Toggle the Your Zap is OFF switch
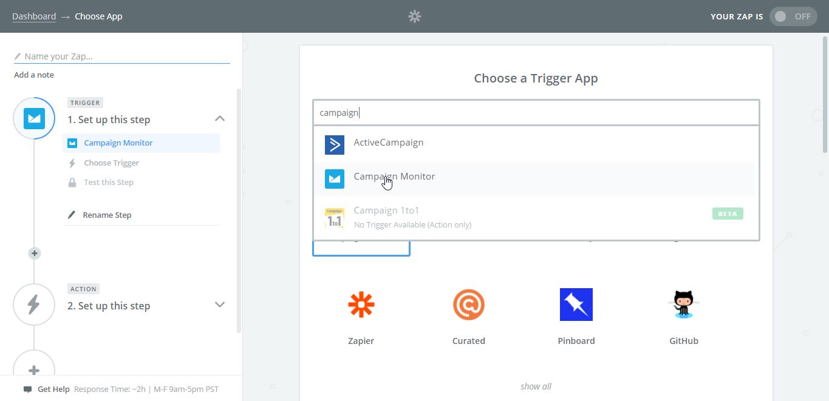 tap(793, 16)
